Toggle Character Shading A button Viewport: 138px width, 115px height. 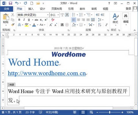coord(62,25)
